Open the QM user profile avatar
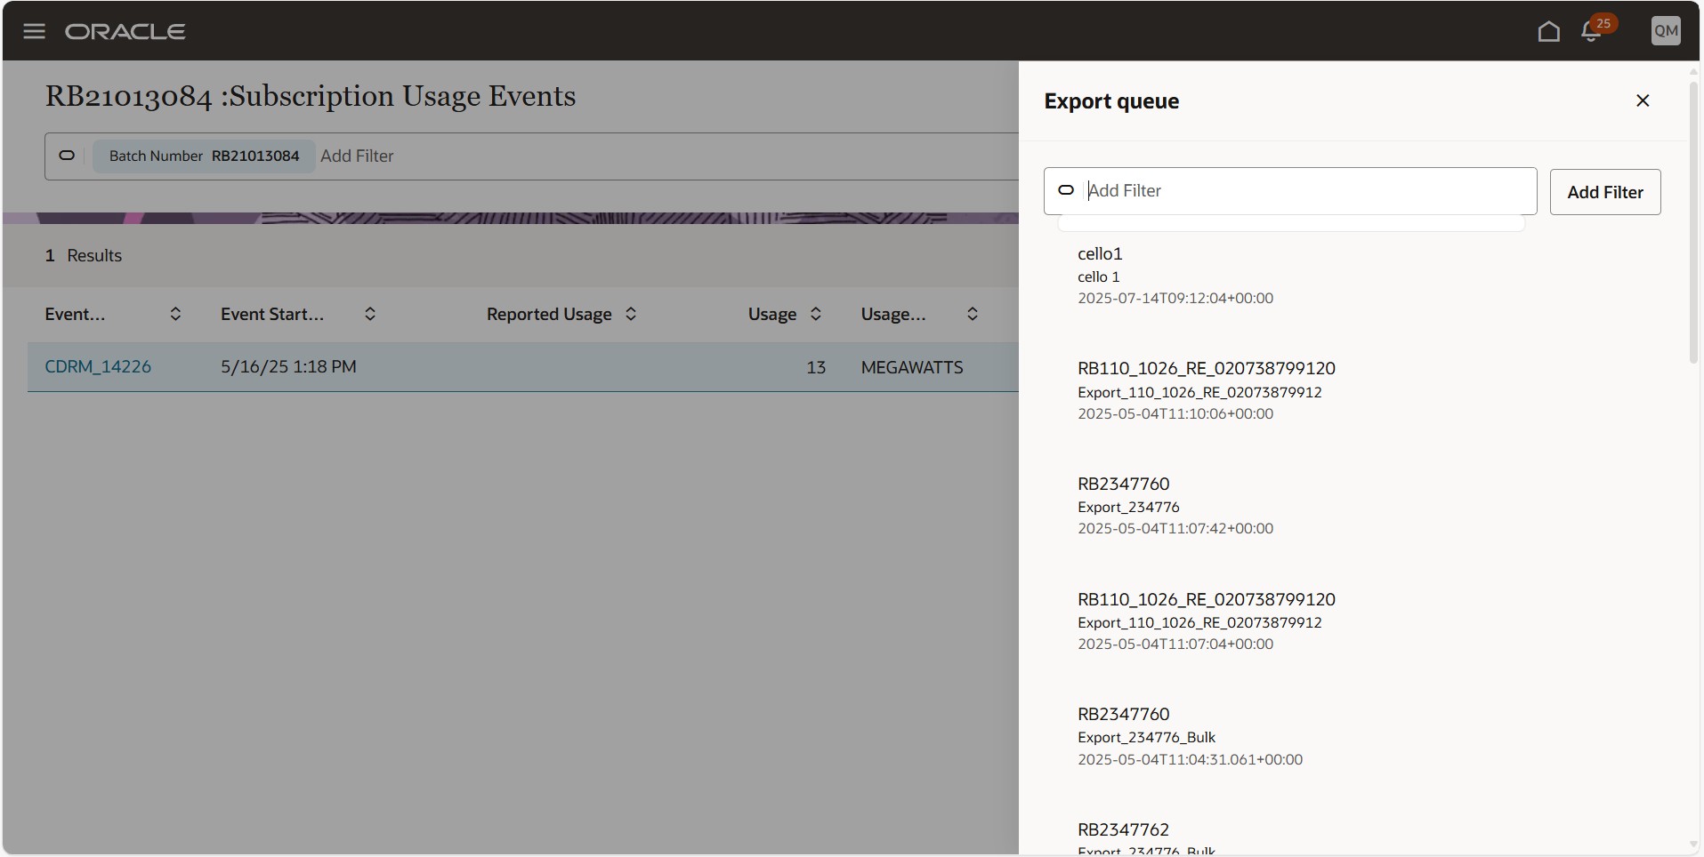This screenshot has width=1704, height=857. [x=1665, y=30]
